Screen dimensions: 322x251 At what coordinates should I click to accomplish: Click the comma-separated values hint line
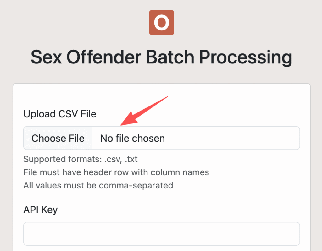coord(98,185)
